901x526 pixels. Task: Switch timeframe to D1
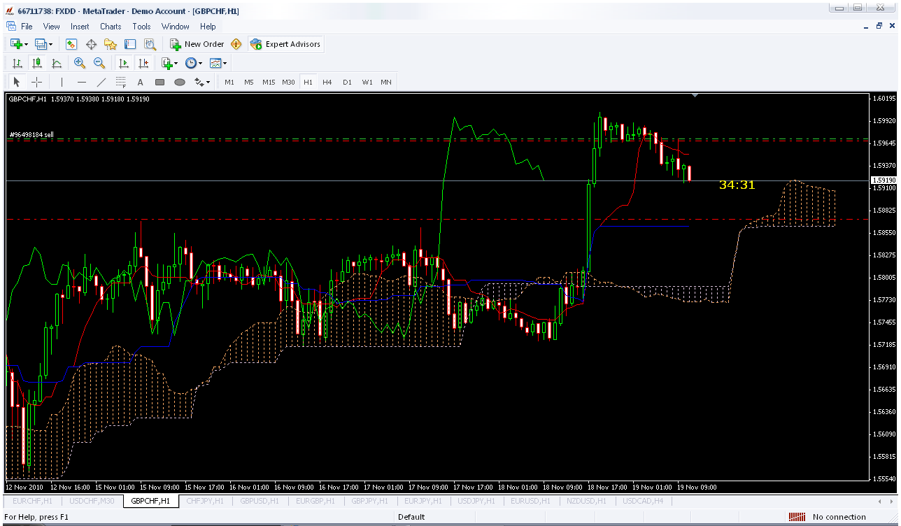tap(347, 82)
